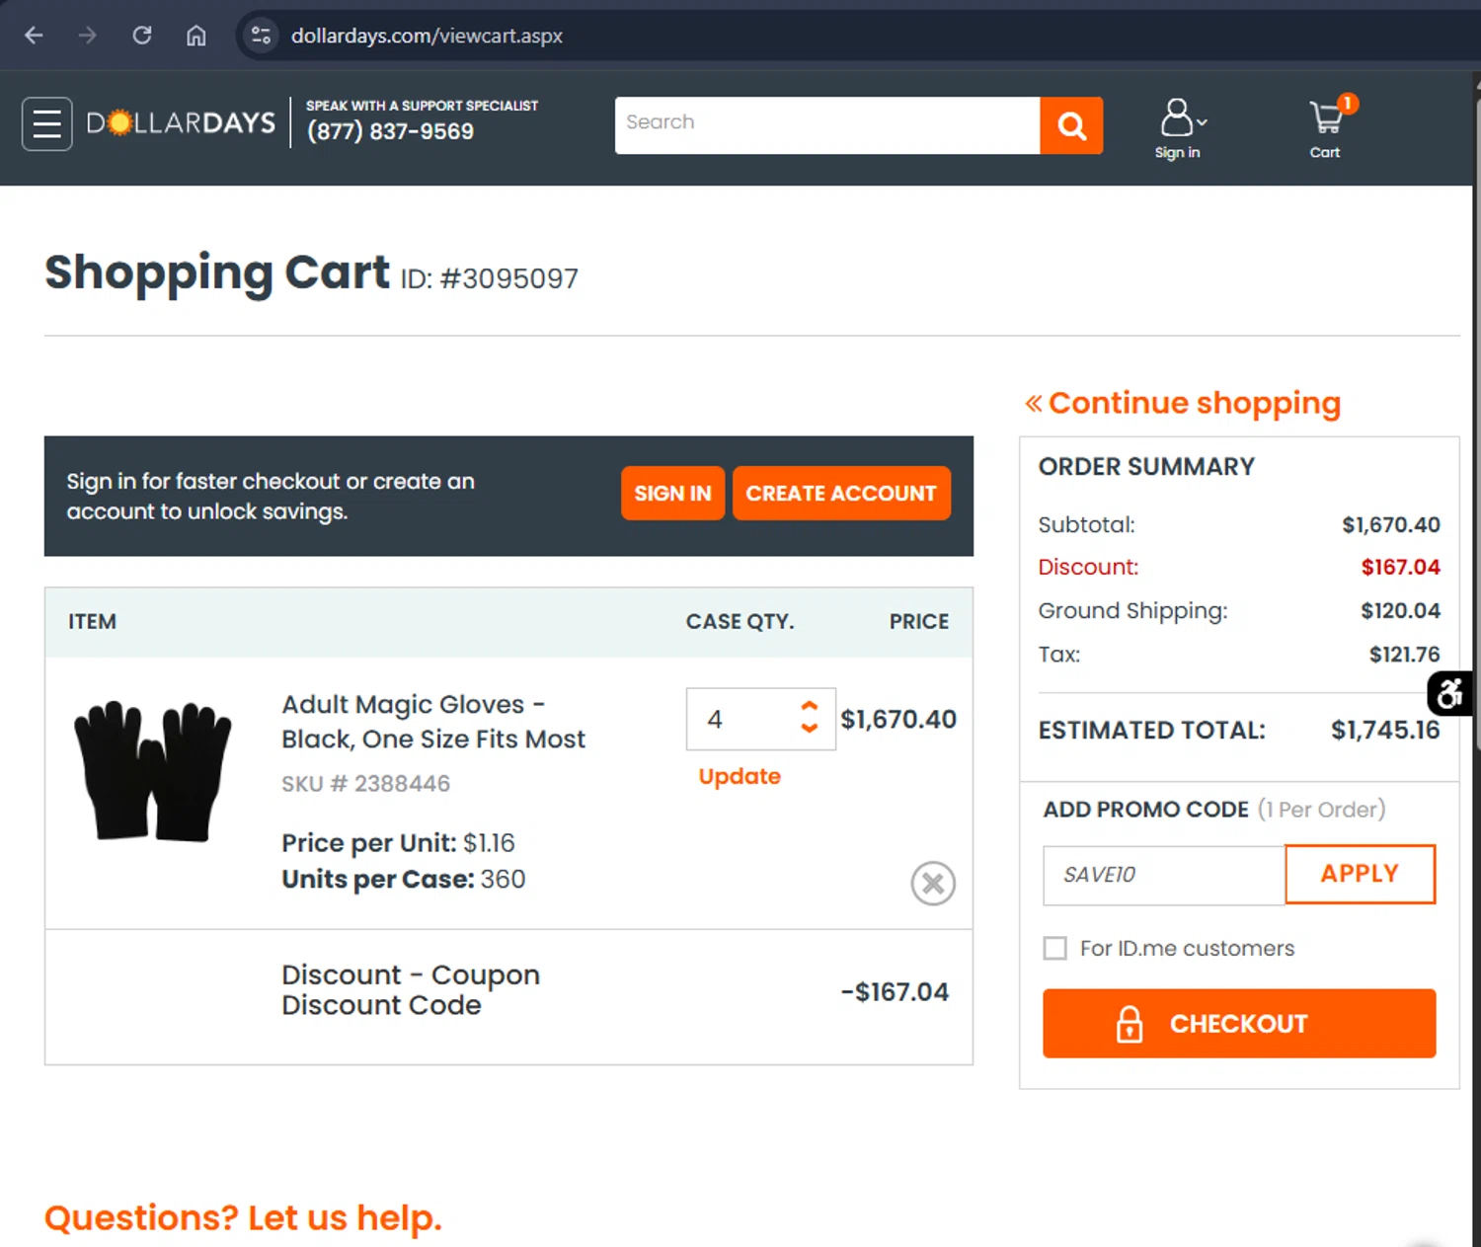The image size is (1481, 1247).
Task: Click in the Search box
Action: (827, 125)
